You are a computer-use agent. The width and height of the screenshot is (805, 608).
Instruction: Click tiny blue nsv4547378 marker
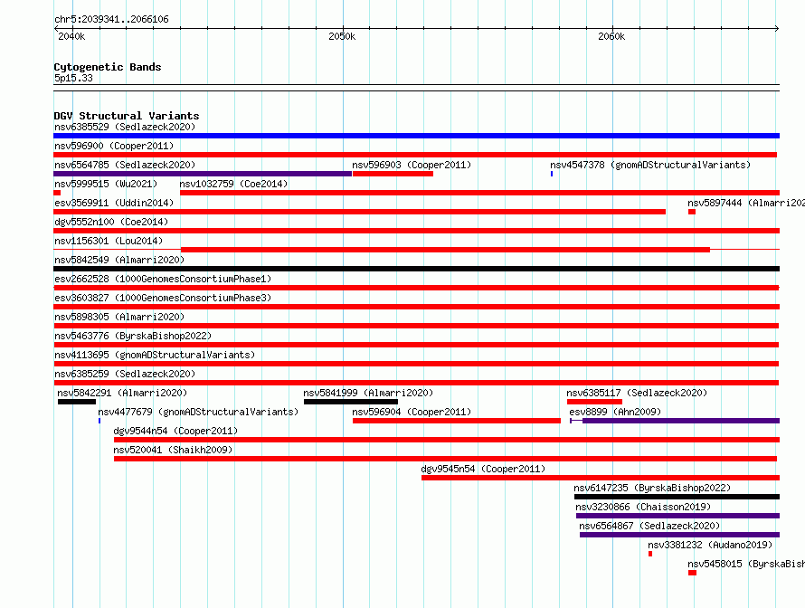[552, 174]
